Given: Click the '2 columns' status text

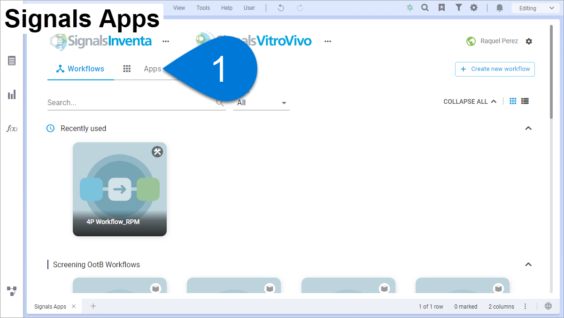Looking at the screenshot, I should click(501, 307).
